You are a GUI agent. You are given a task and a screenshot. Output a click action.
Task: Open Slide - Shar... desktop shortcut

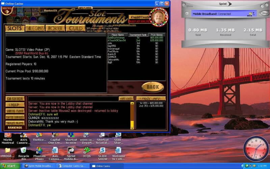pyautogui.click(x=118, y=139)
